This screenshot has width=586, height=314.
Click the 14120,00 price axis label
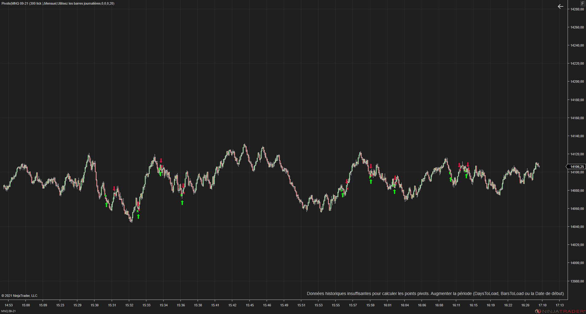pos(577,154)
